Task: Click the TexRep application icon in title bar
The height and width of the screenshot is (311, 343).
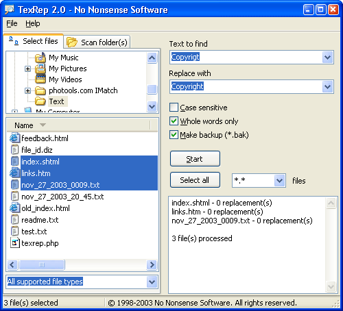Action: (x=10, y=10)
